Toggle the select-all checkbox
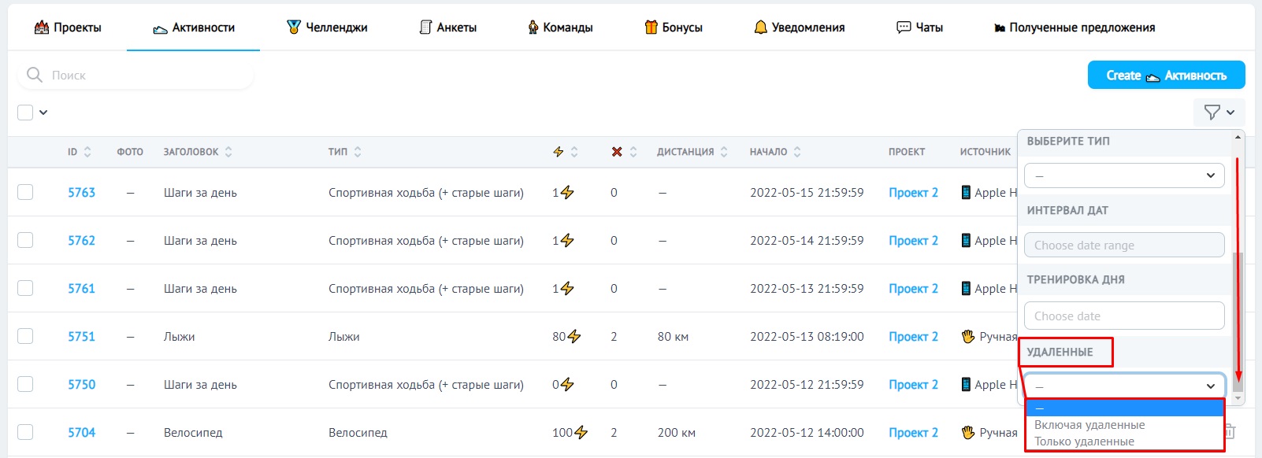The width and height of the screenshot is (1262, 458). pyautogui.click(x=25, y=113)
